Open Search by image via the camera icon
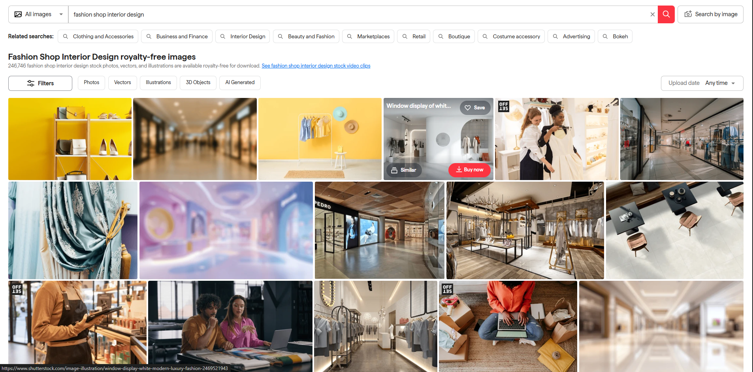Image resolution: width=753 pixels, height=372 pixels. click(x=688, y=14)
